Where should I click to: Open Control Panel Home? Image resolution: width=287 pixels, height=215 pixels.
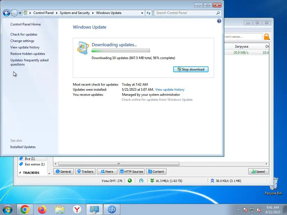26,24
